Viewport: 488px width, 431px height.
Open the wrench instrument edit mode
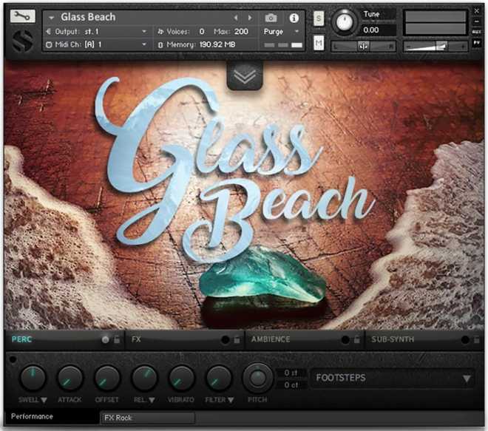pyautogui.click(x=22, y=16)
